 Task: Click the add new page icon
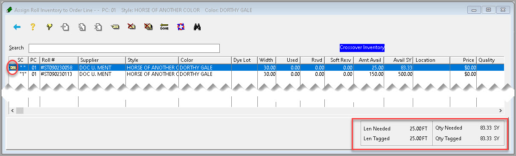point(65,27)
